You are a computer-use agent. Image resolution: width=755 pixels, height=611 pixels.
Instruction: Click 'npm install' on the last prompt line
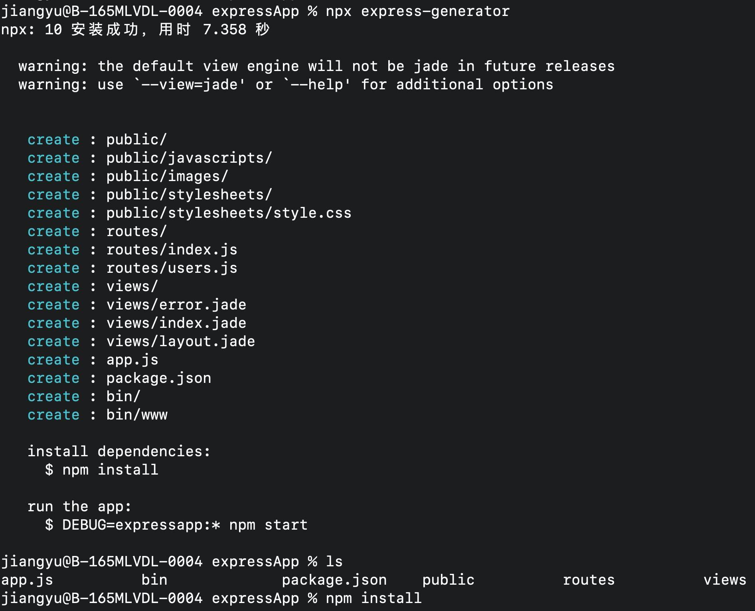(374, 598)
